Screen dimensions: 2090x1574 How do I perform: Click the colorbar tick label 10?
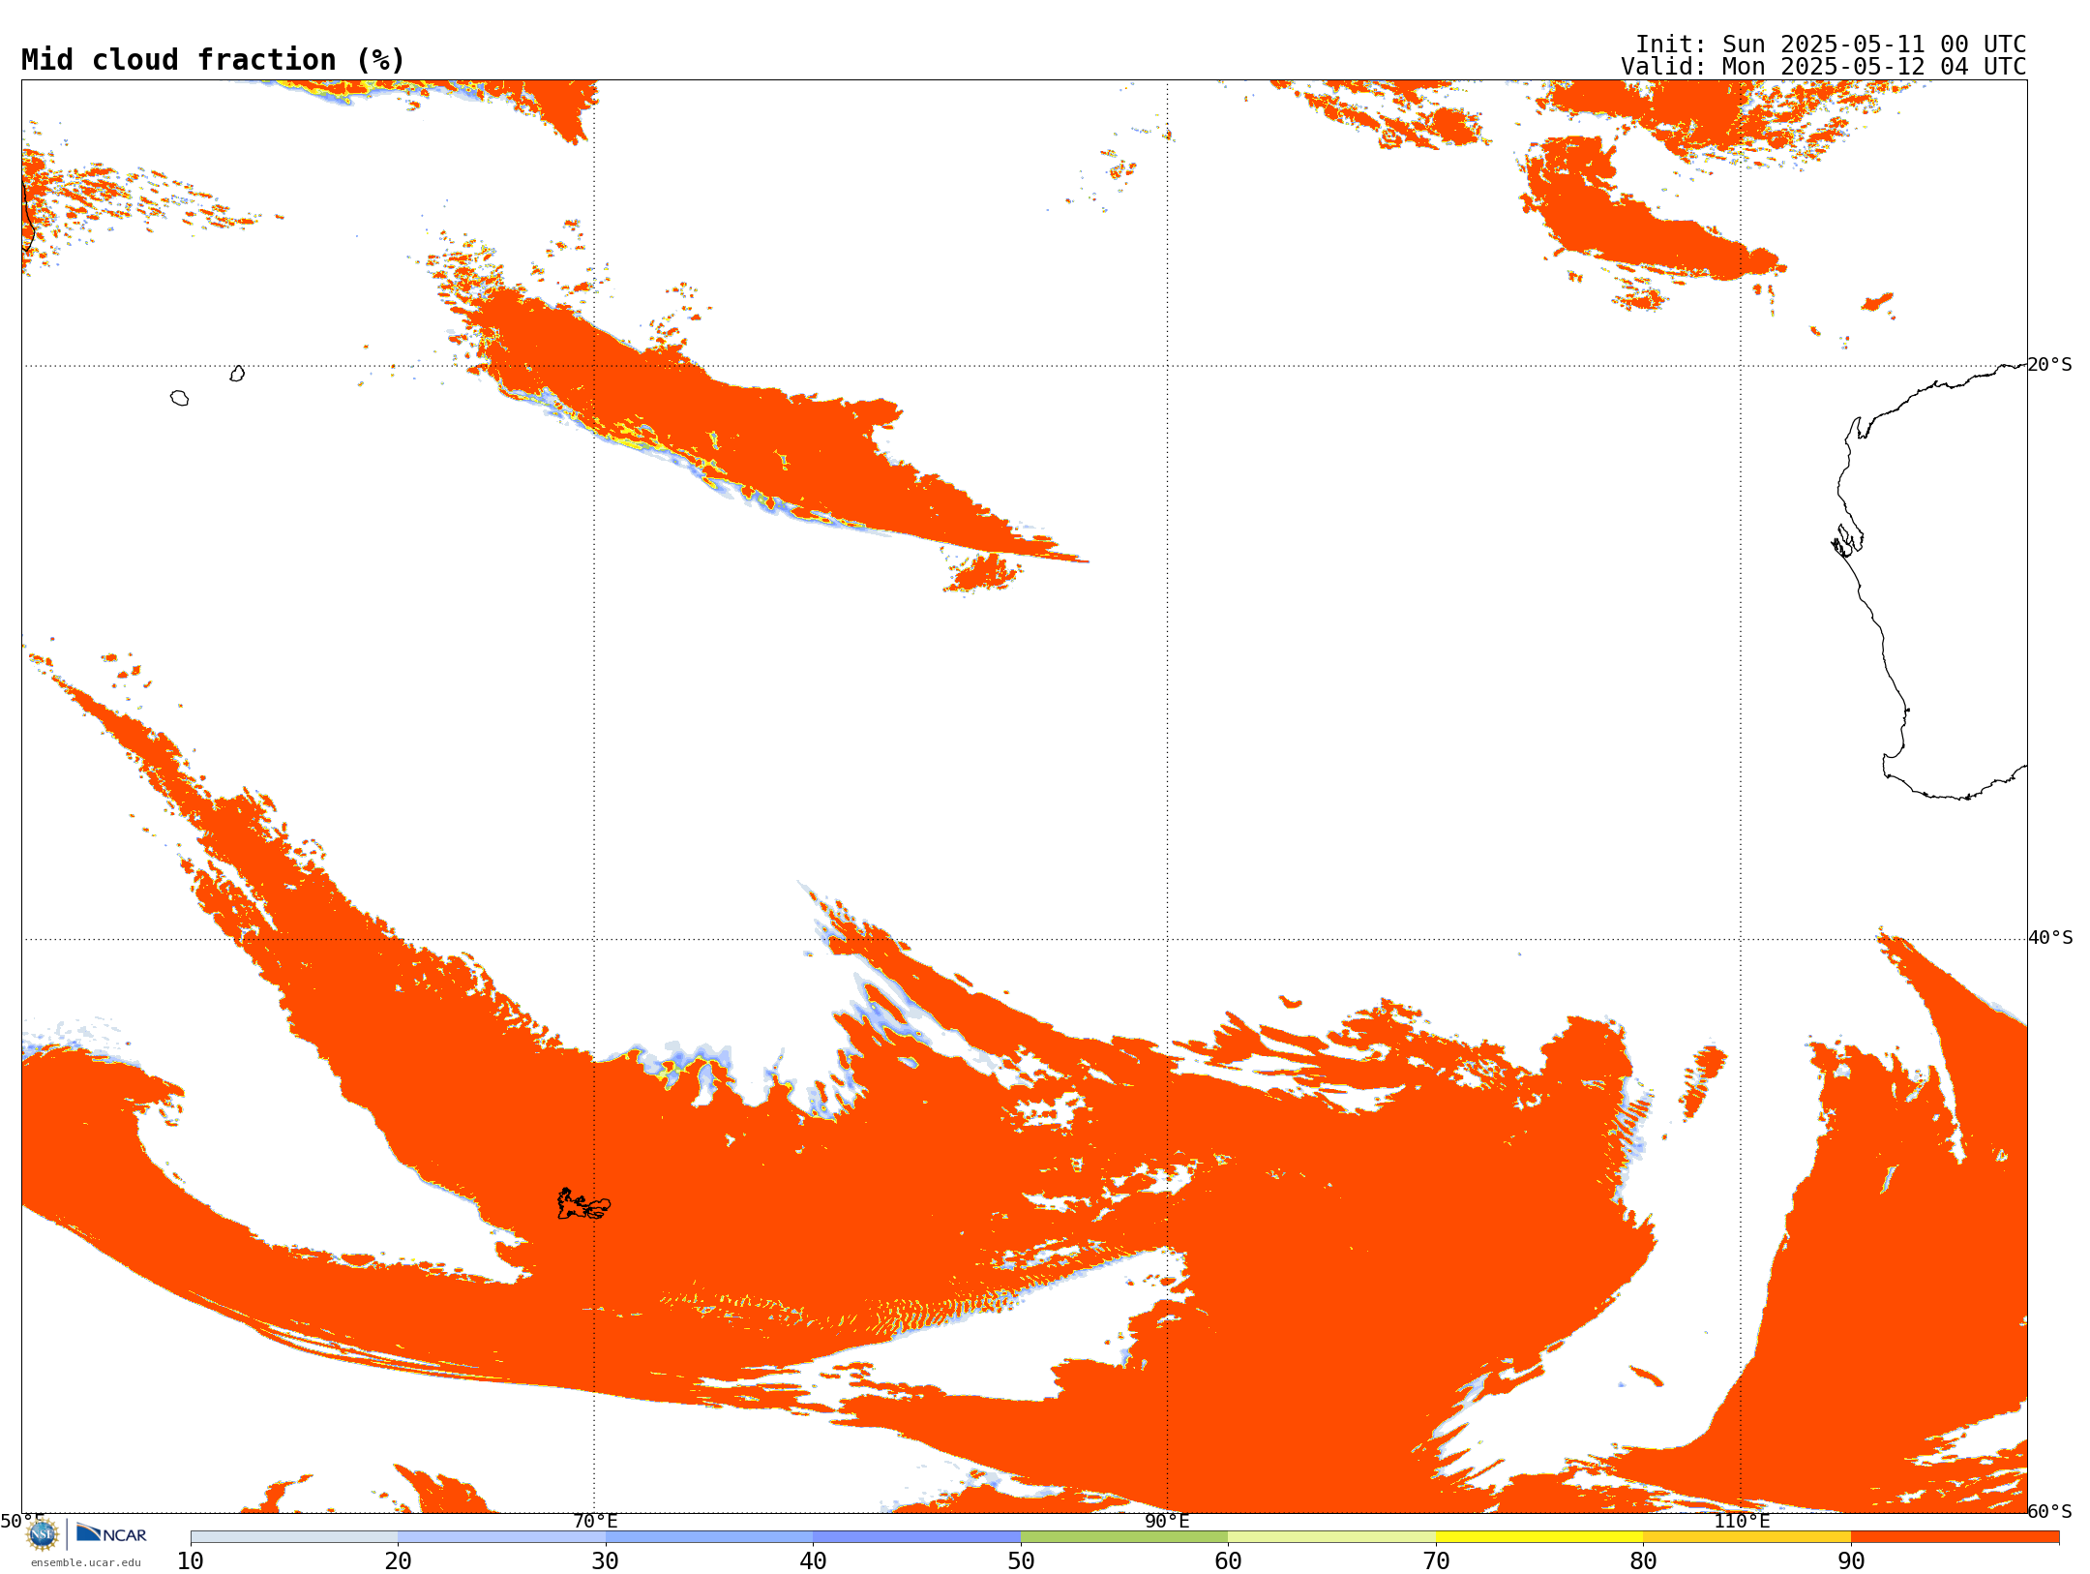(191, 1560)
